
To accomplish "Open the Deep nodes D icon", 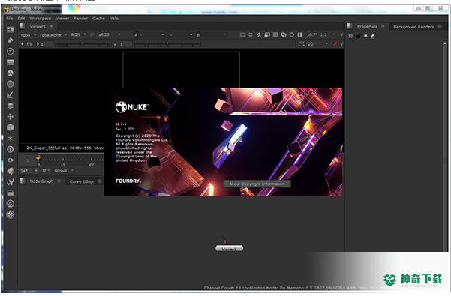I will point(11,149).
